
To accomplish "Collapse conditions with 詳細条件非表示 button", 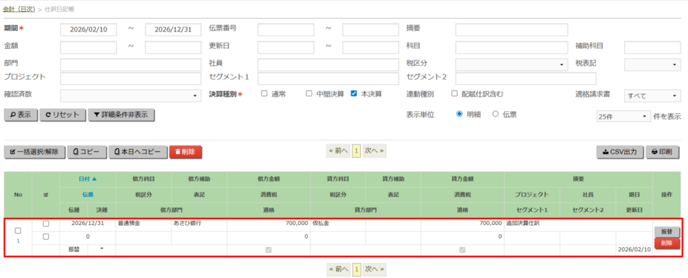I will pos(122,115).
